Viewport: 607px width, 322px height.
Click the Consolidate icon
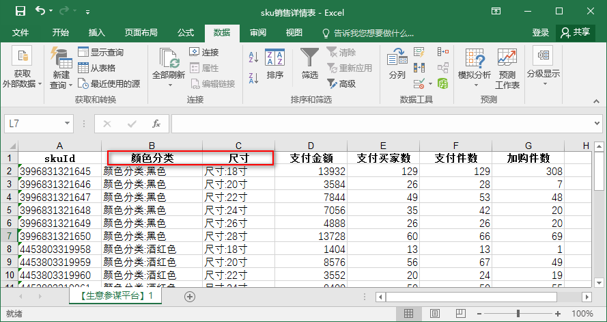[443, 52]
